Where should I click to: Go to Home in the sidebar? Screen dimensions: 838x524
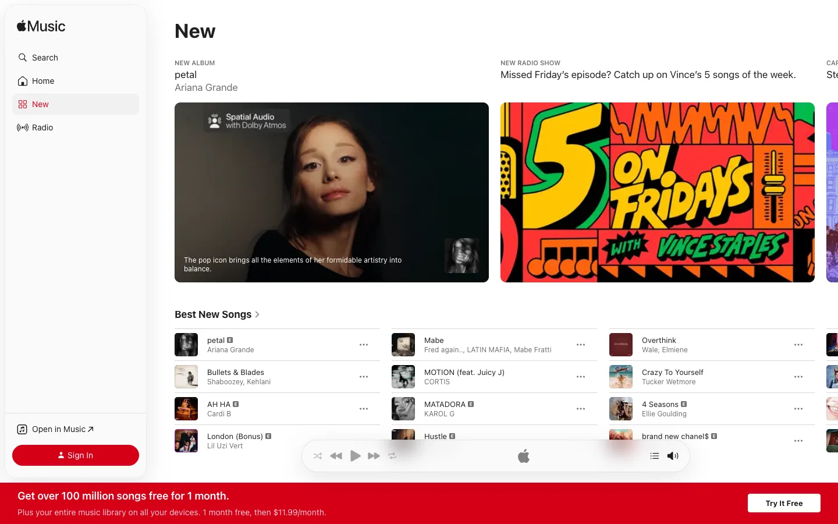[76, 81]
